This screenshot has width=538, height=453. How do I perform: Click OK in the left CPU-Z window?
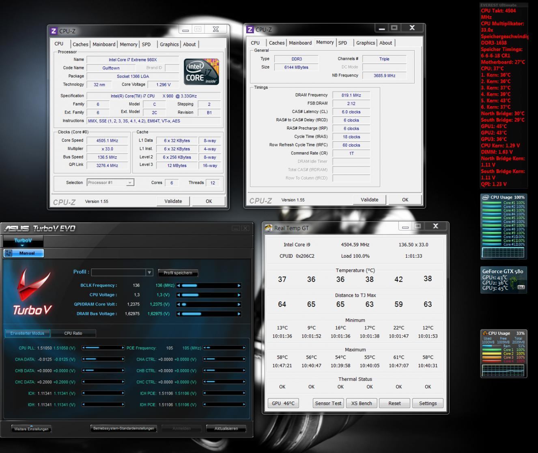209,201
